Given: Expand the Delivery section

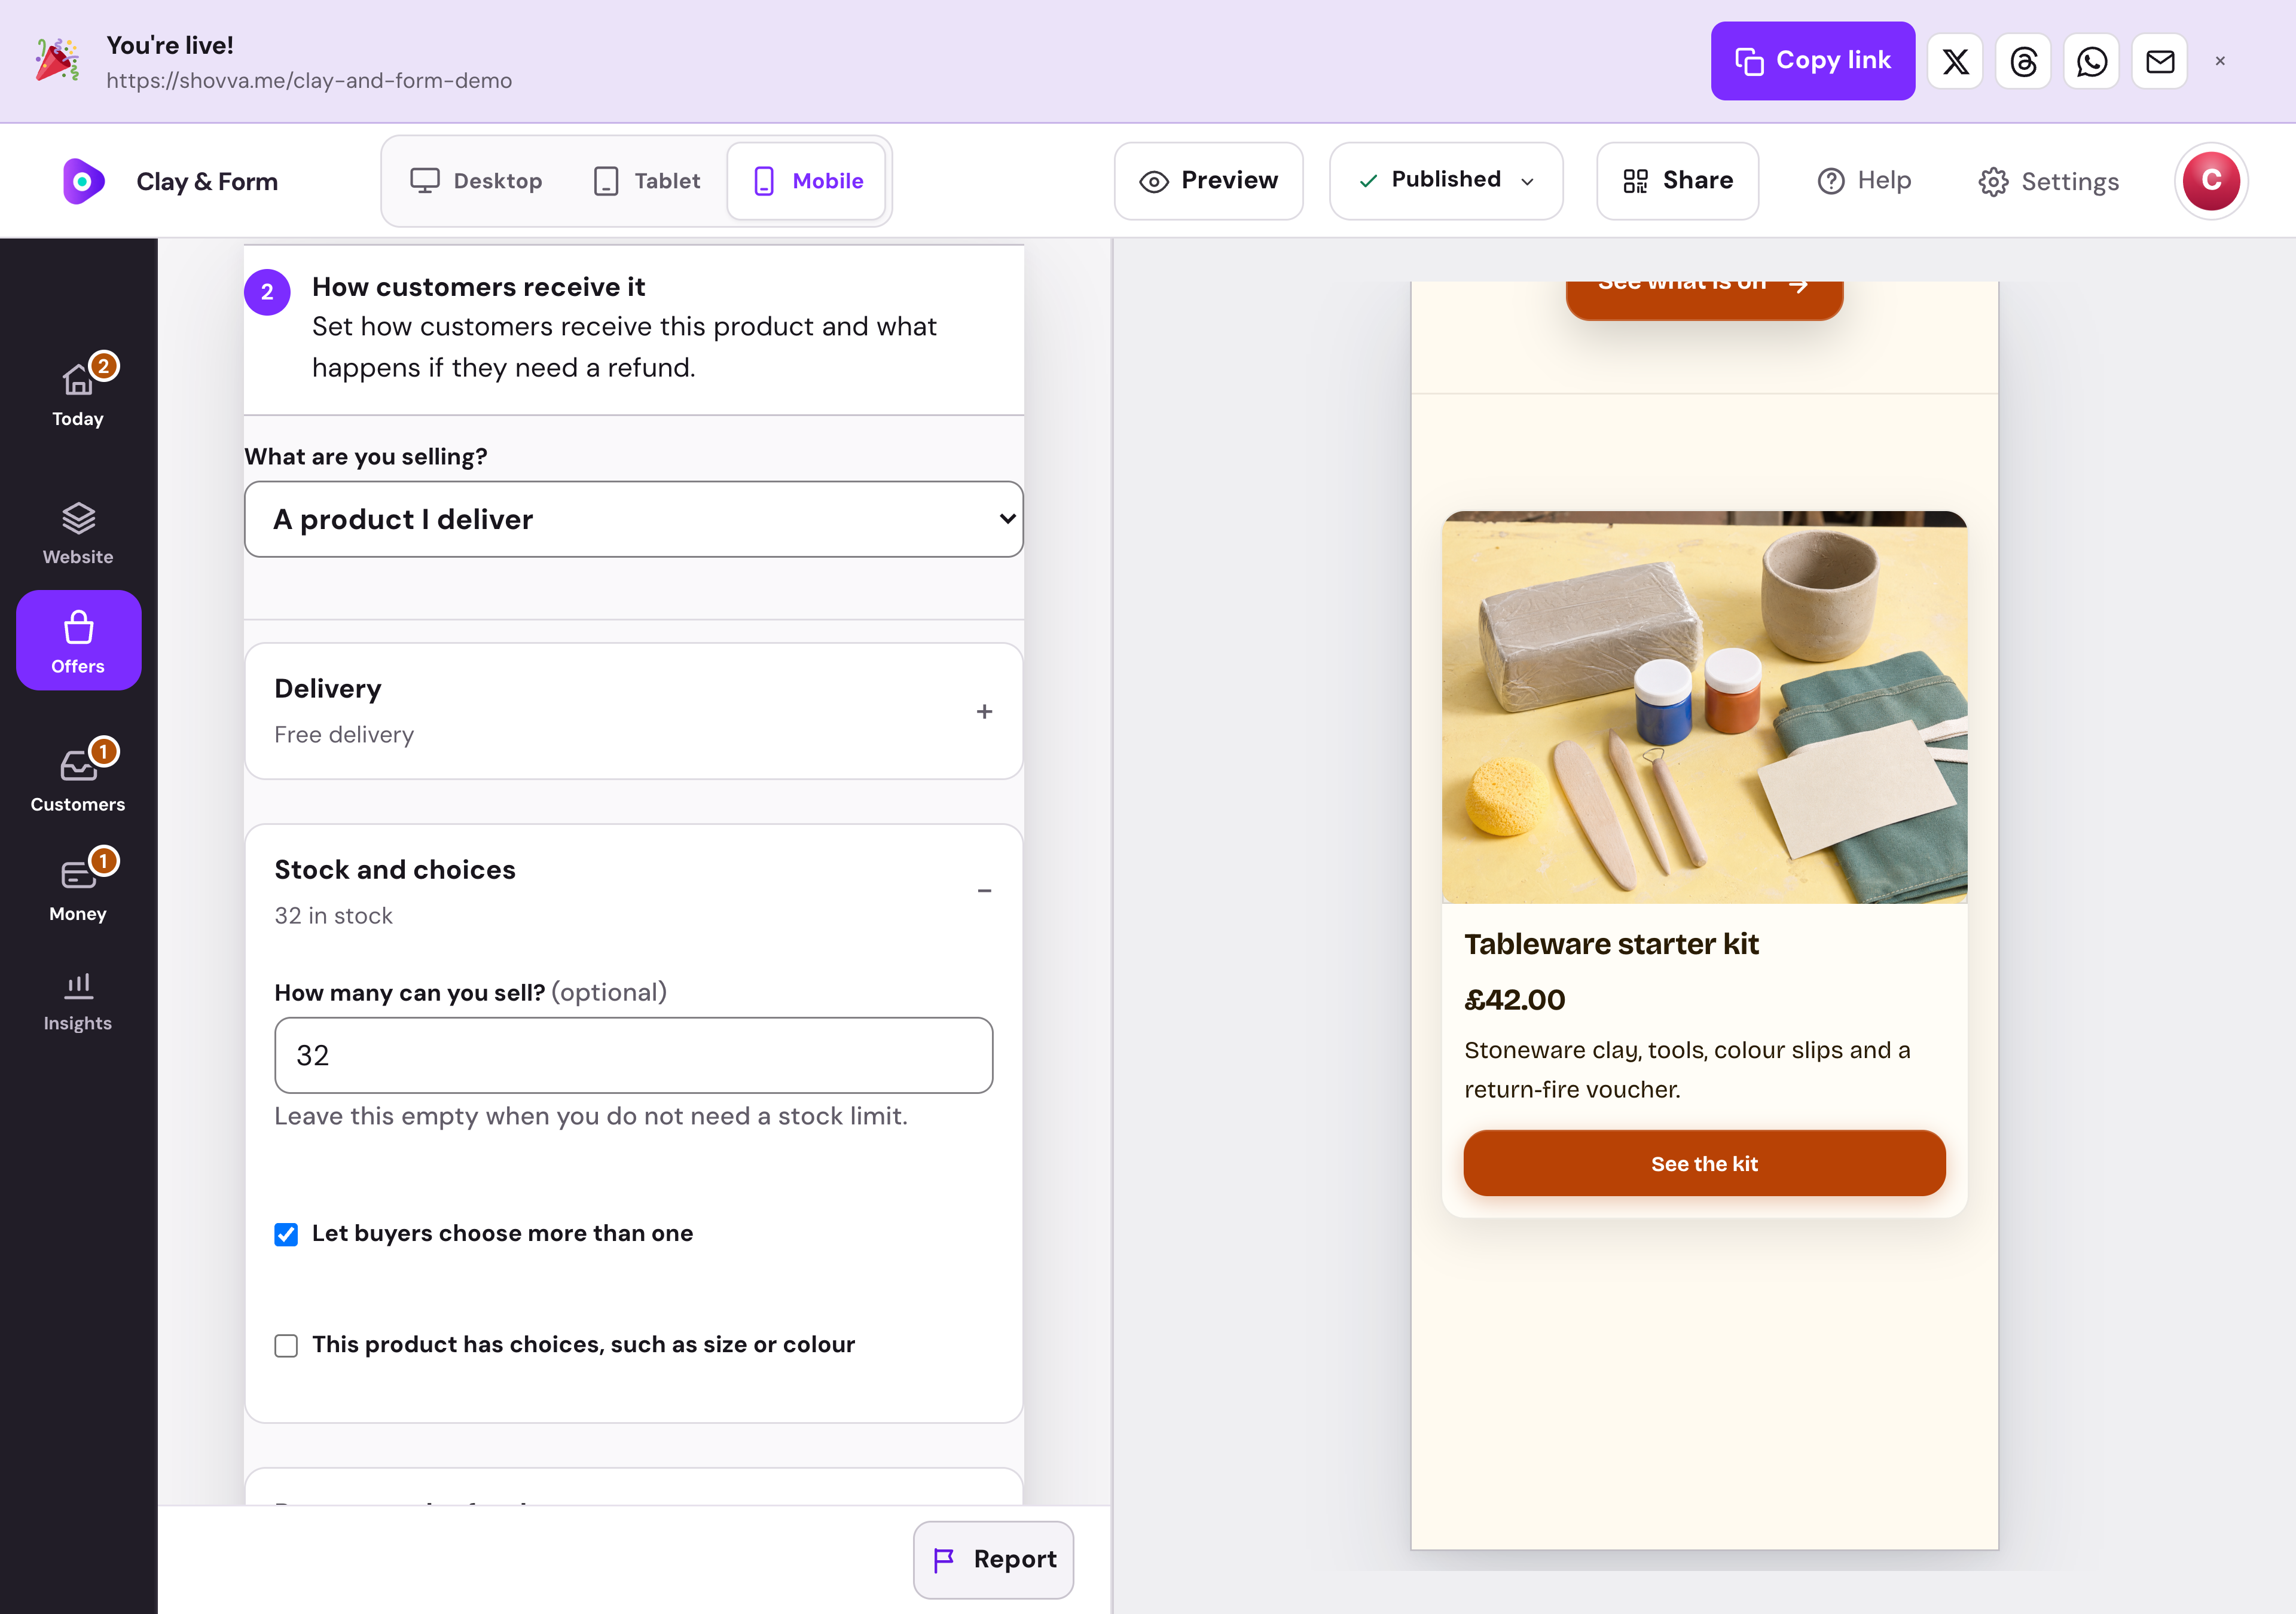Looking at the screenshot, I should click(x=634, y=711).
